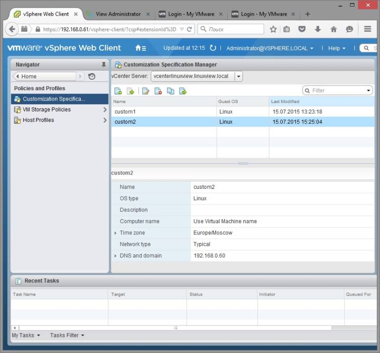Switch to the vSphere Web Client tab
Image resolution: width=380 pixels, height=353 pixels.
coord(46,14)
